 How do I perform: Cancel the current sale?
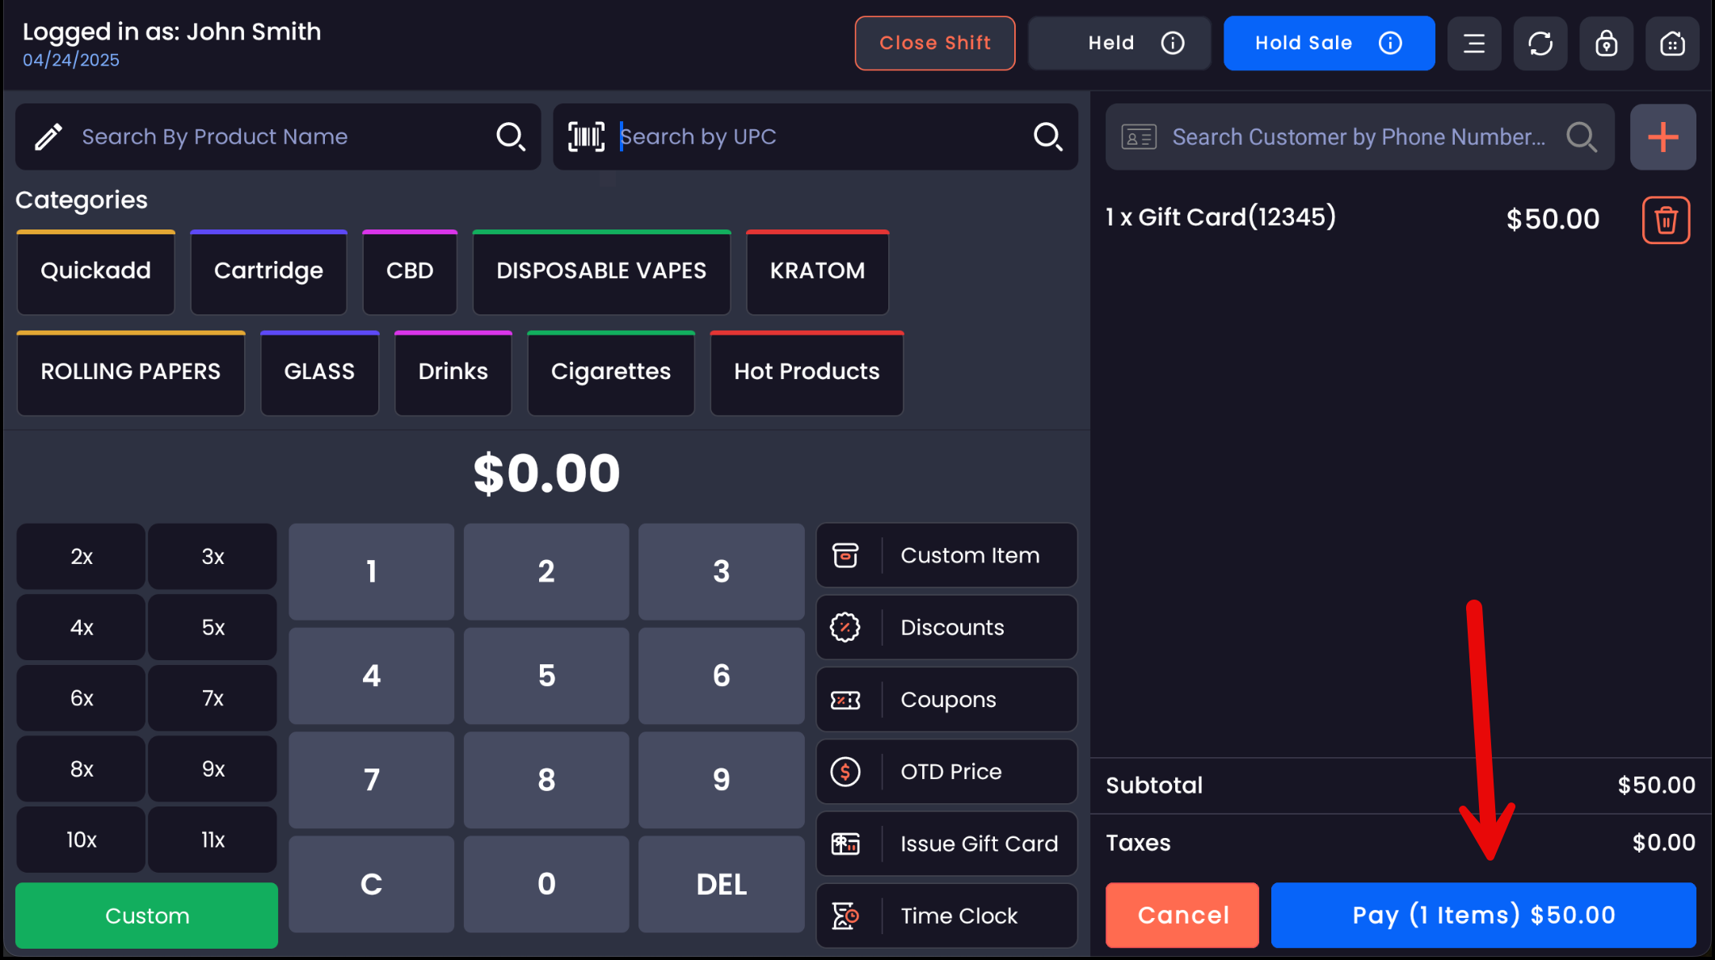click(1182, 915)
